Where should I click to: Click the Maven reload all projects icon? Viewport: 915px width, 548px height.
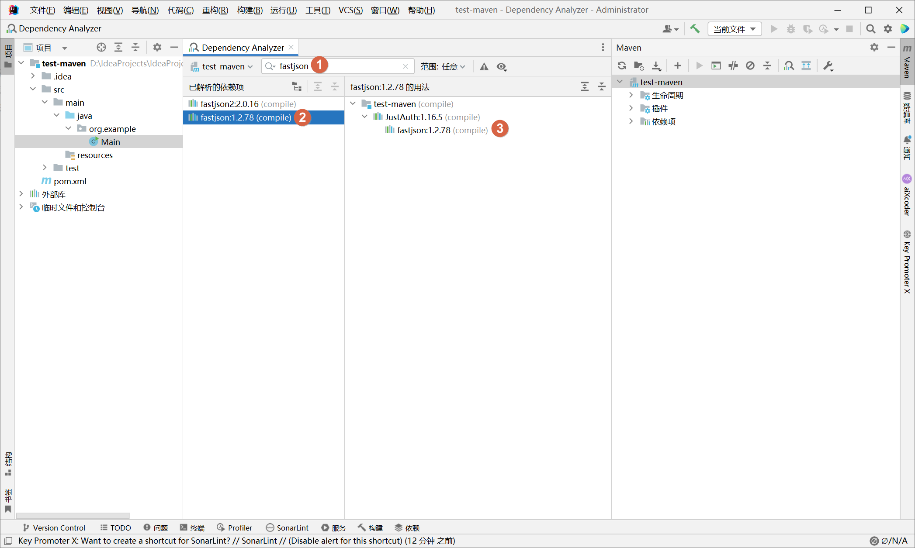(x=622, y=66)
